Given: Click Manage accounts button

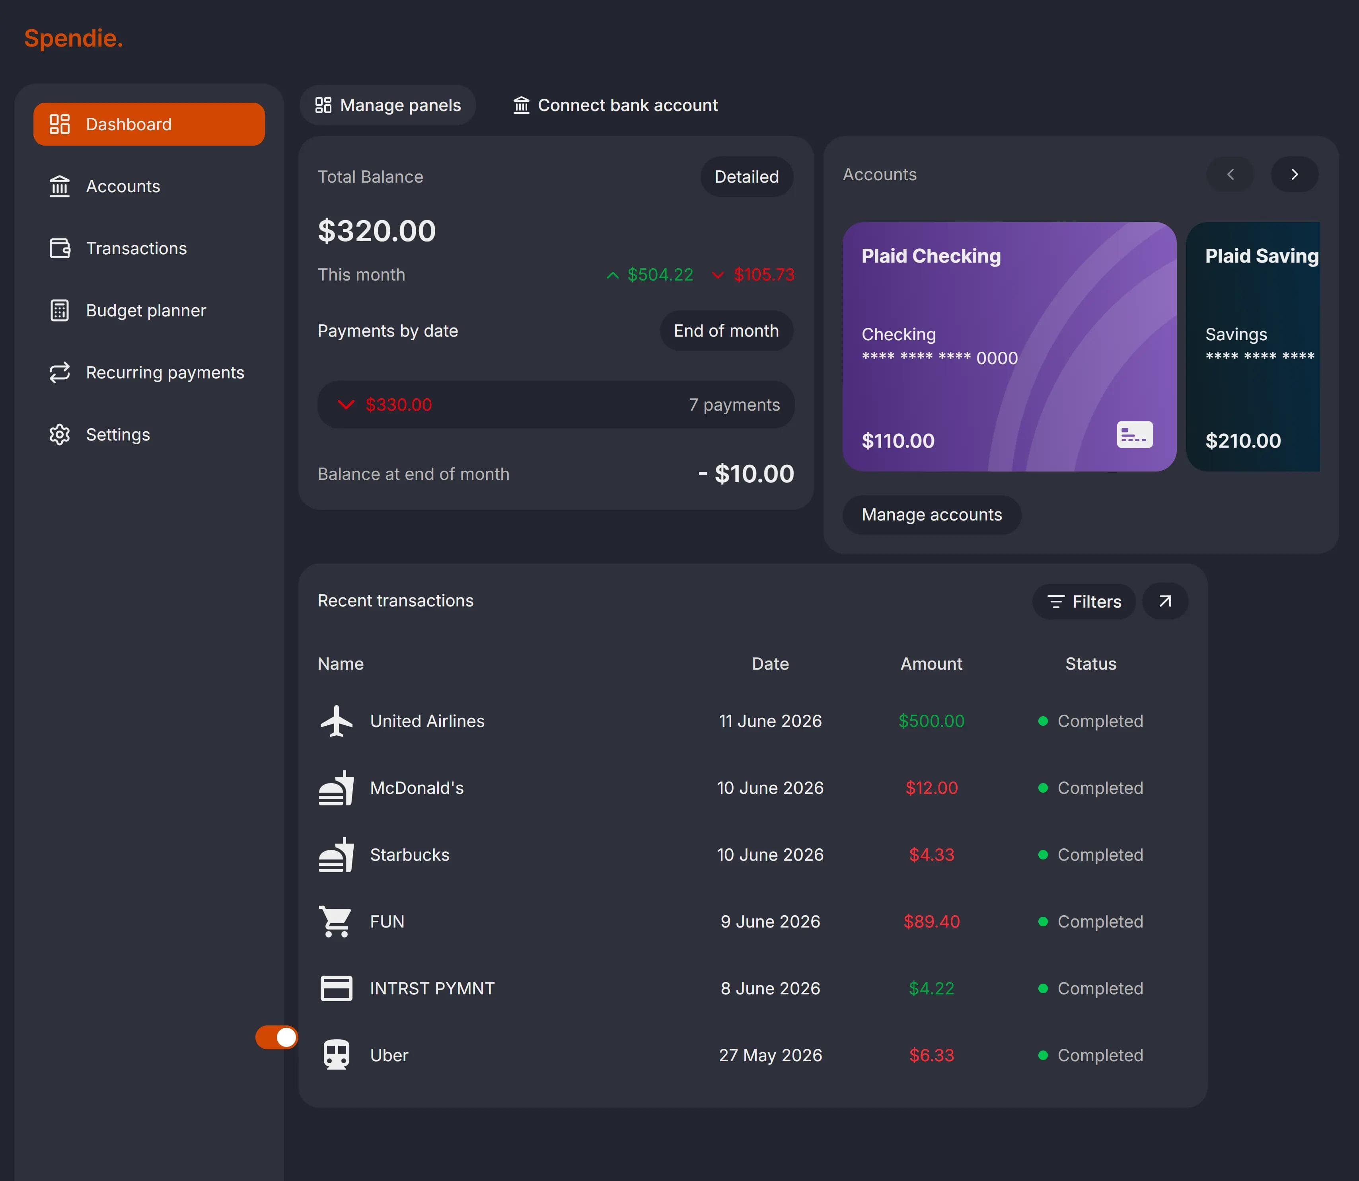Looking at the screenshot, I should (x=931, y=515).
